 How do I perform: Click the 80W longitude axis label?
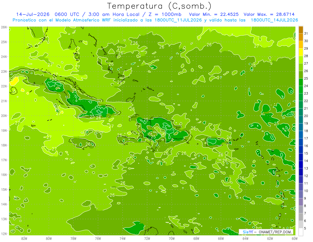pyautogui.click(x=49, y=238)
